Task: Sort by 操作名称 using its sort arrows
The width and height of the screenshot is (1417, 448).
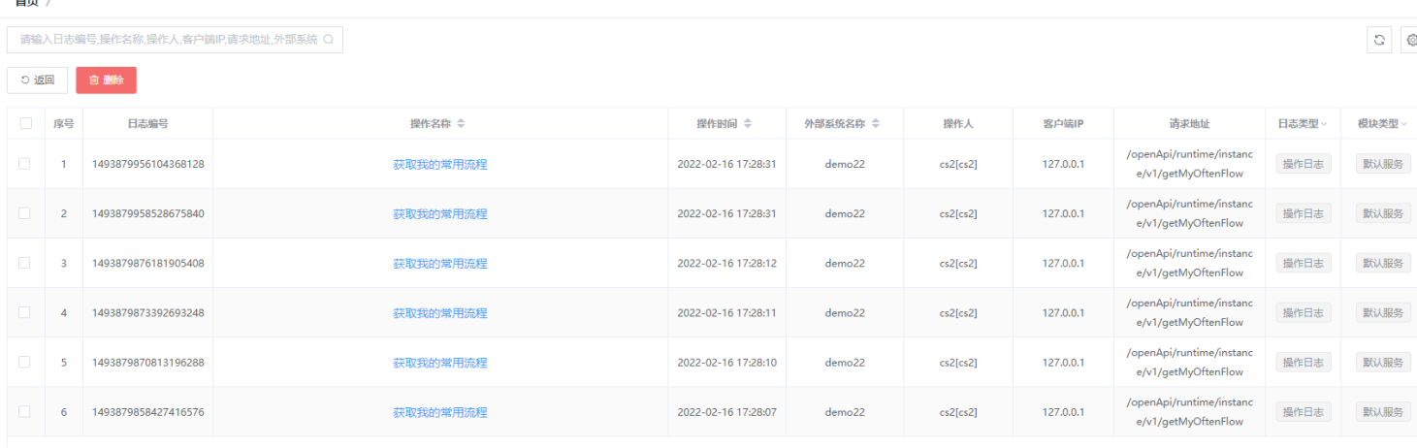Action: point(462,124)
